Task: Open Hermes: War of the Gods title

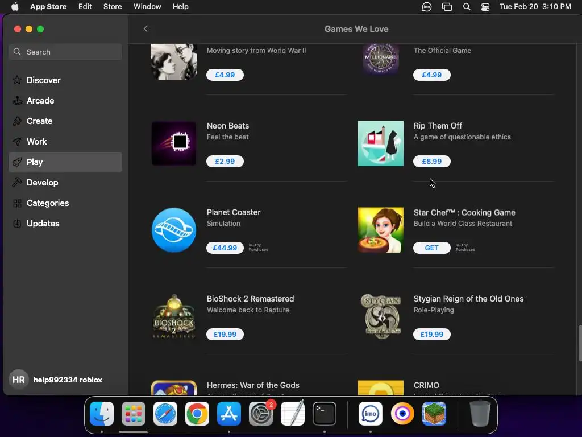Action: click(x=253, y=385)
